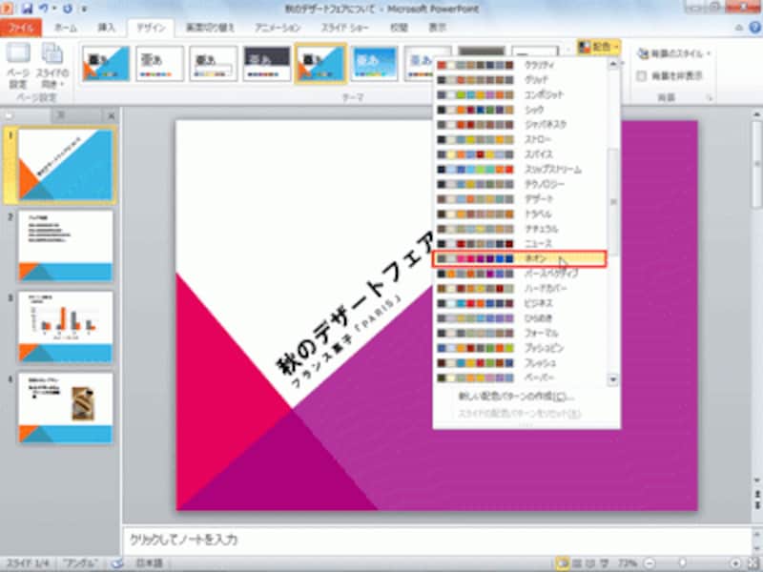This screenshot has width=763, height=572.
Task: Click color list scroll-up arrow
Action: click(x=613, y=64)
